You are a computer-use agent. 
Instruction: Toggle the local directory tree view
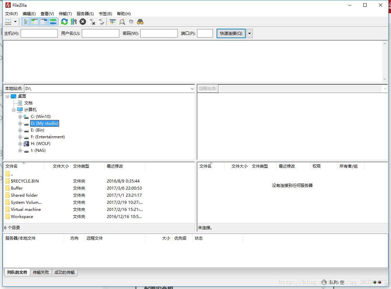pos(35,22)
